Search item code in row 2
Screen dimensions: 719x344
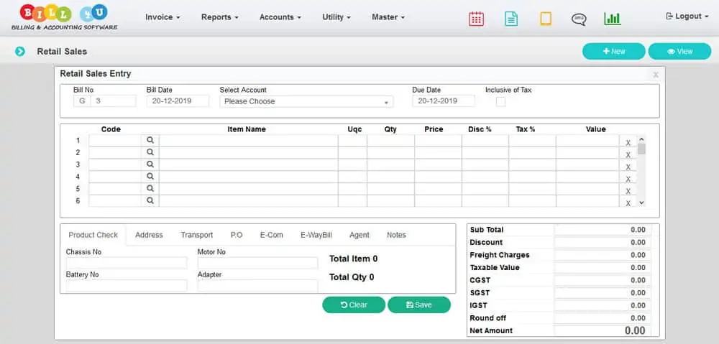pos(150,152)
